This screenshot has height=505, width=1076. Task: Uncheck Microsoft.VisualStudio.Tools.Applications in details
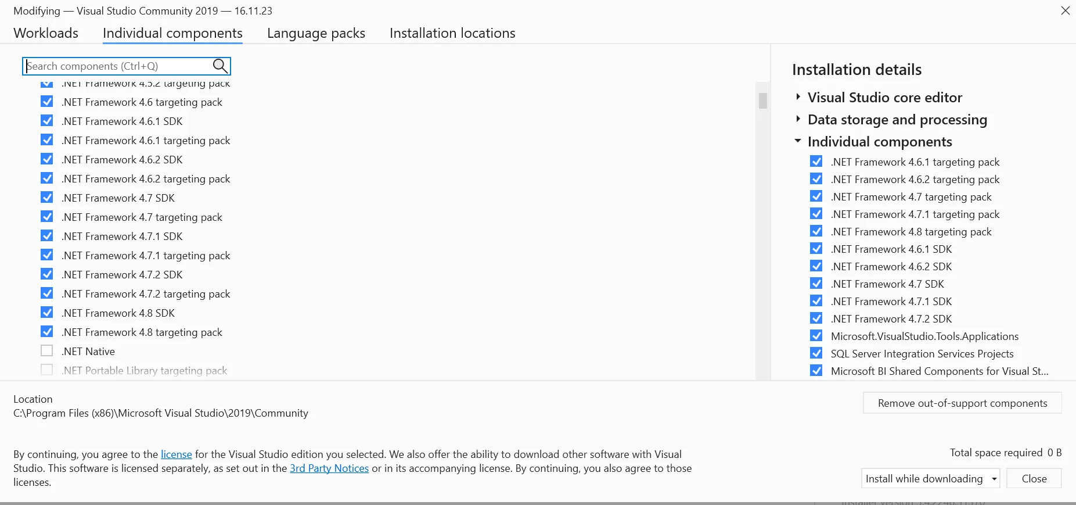[816, 336]
